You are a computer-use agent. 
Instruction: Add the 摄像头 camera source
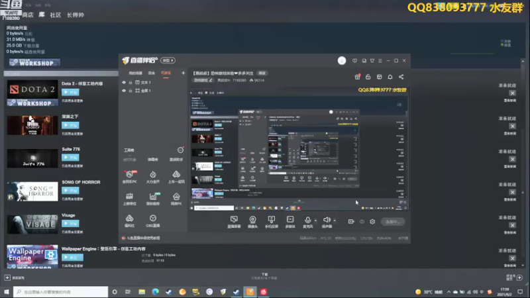click(252, 222)
